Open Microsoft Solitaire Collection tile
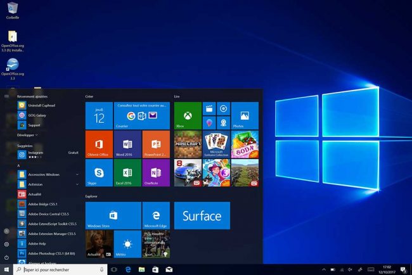412x275 pixels. 216,144
